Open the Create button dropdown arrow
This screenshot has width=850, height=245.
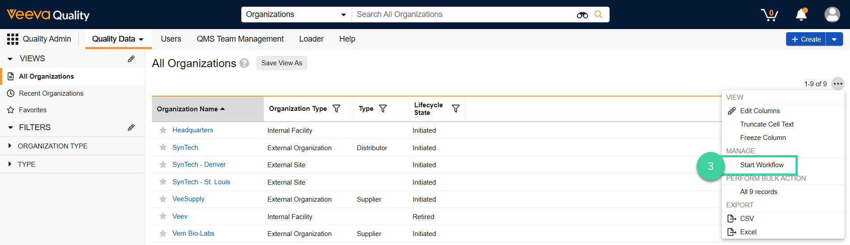click(834, 39)
